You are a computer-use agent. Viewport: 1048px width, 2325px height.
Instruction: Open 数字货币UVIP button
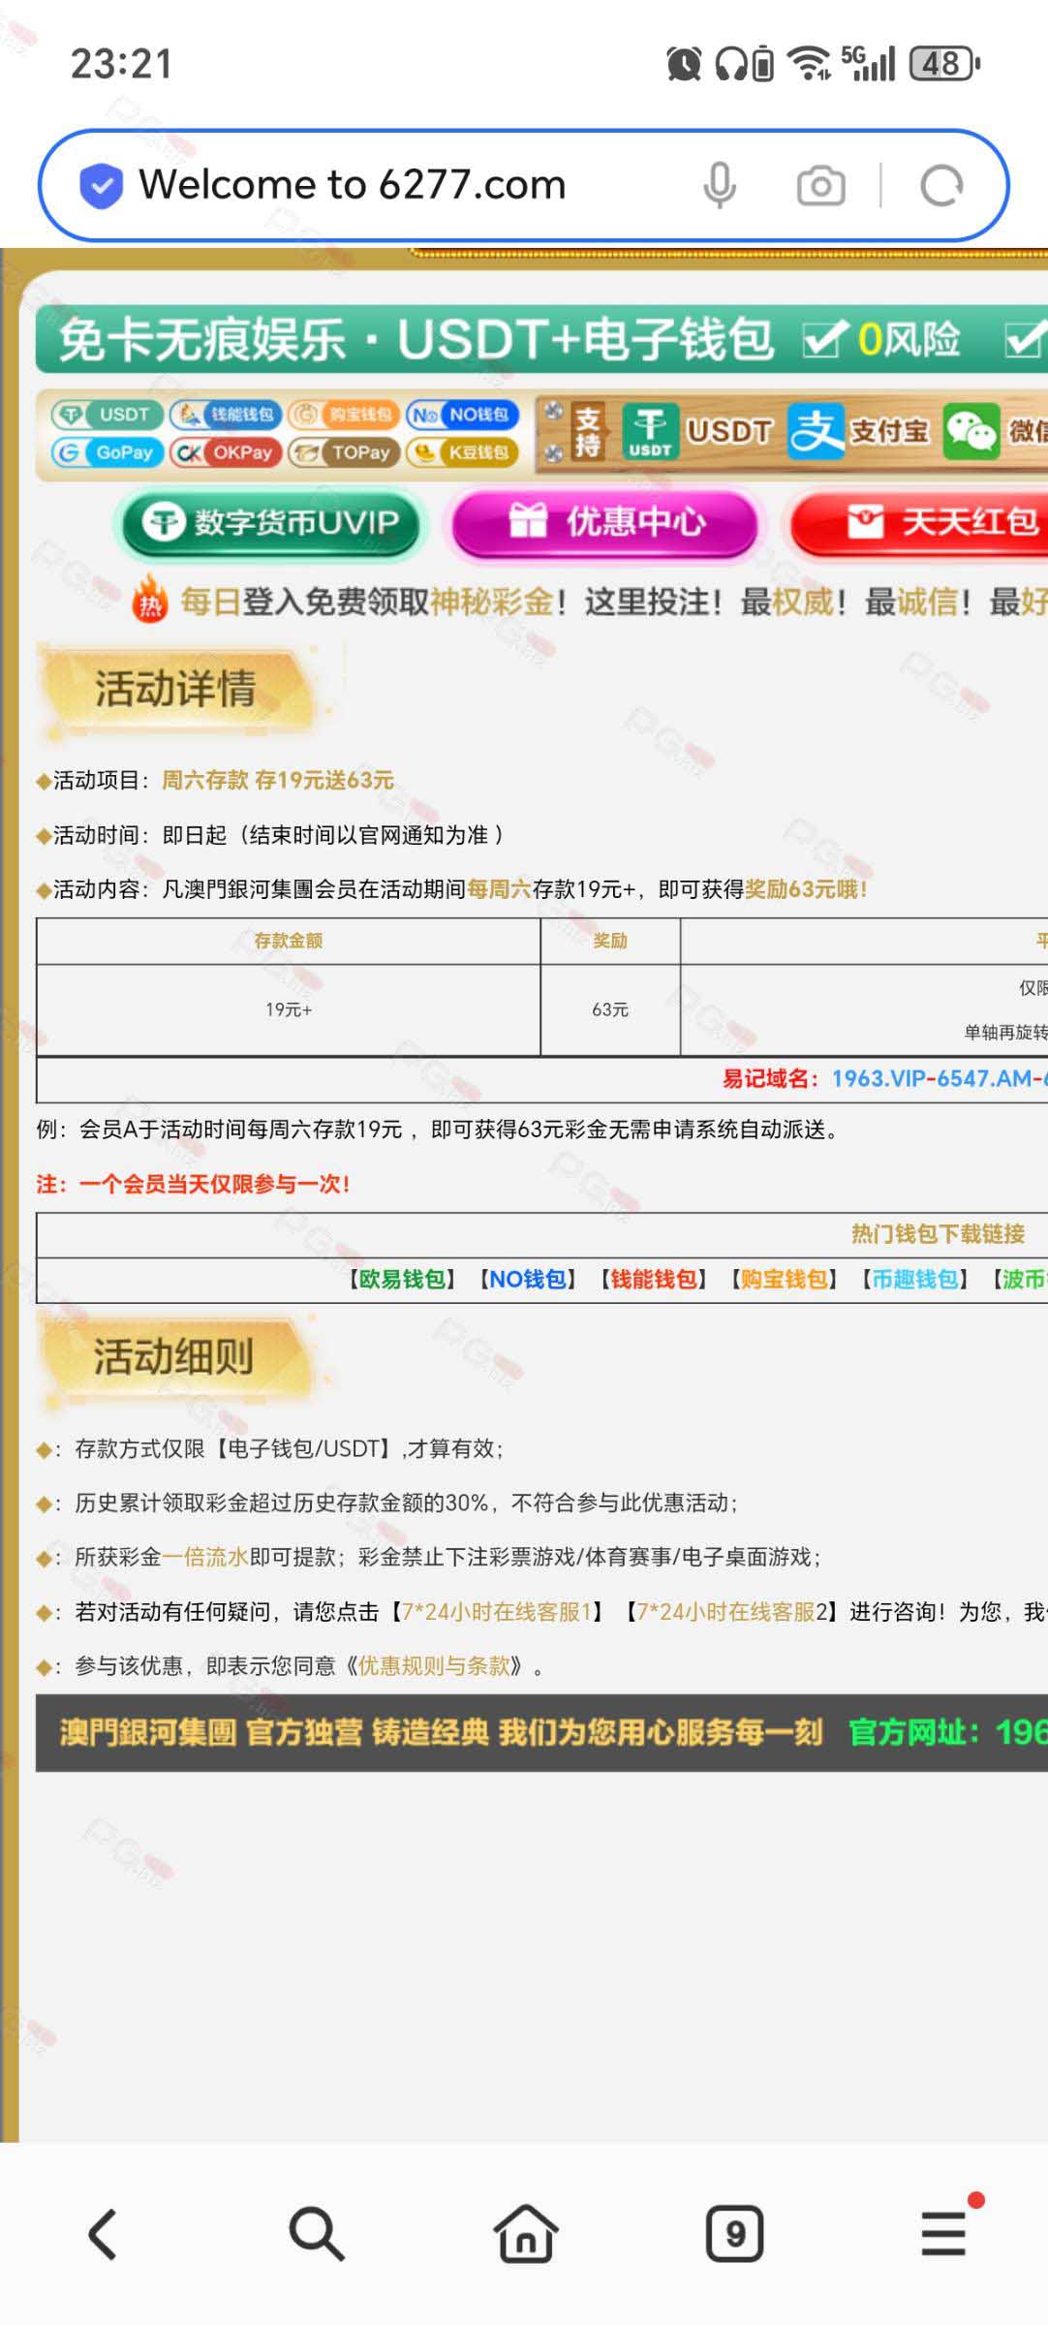click(x=270, y=523)
